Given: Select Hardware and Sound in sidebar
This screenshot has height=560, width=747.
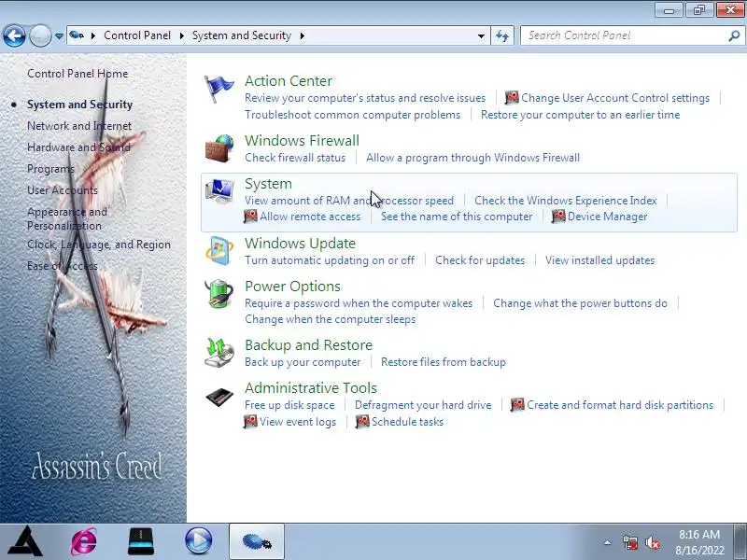Looking at the screenshot, I should tap(78, 147).
